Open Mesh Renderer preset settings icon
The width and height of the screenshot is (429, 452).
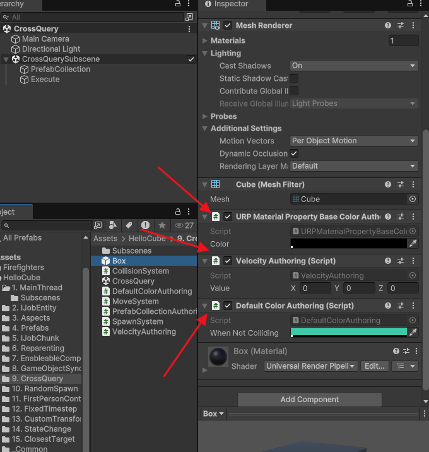coord(401,25)
